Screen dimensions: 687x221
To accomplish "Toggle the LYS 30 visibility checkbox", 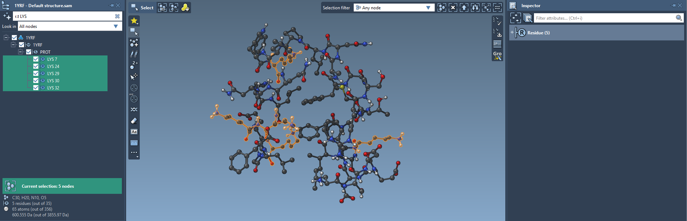I will pyautogui.click(x=36, y=81).
